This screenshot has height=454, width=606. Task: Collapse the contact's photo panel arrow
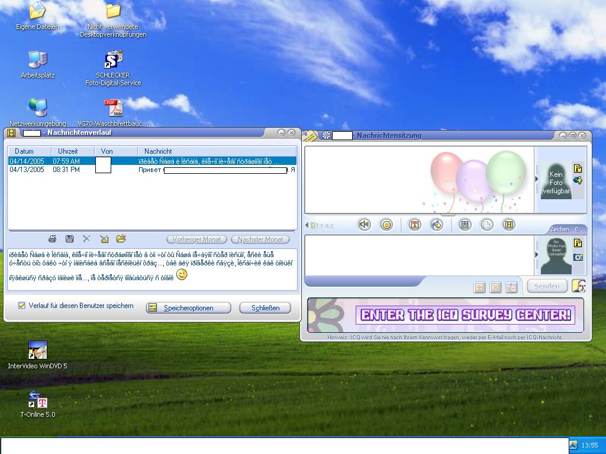pyautogui.click(x=537, y=179)
